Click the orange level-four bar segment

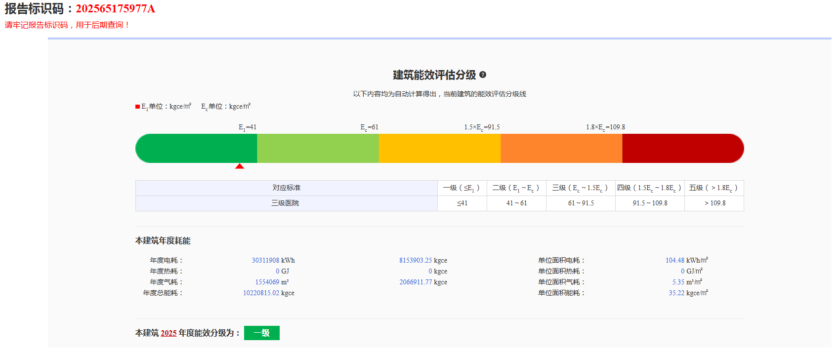click(x=561, y=148)
